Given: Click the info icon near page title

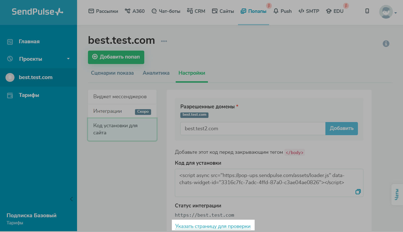Looking at the screenshot, I should coord(386,43).
